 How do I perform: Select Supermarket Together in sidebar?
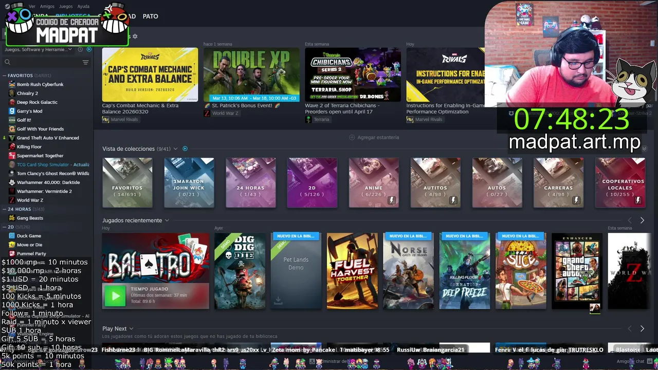click(40, 156)
